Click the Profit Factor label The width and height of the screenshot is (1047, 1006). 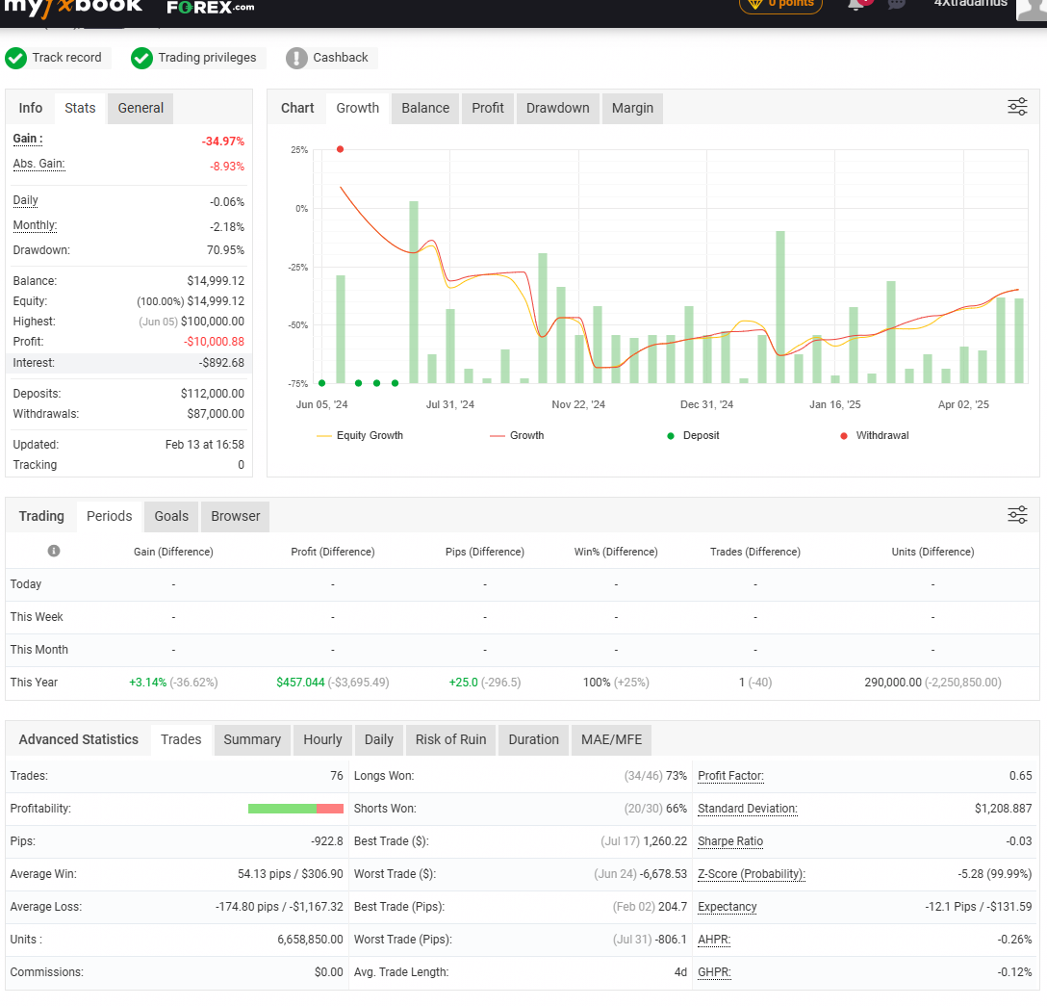pos(730,776)
